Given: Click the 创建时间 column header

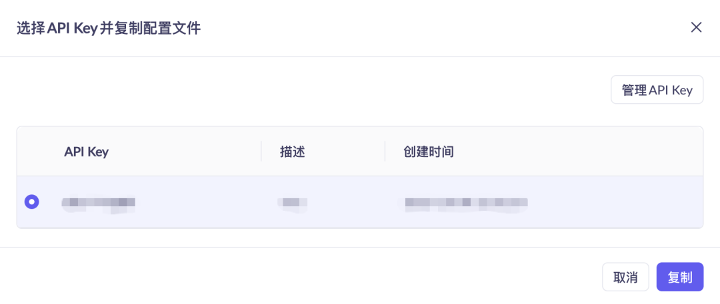Looking at the screenshot, I should click(x=429, y=152).
